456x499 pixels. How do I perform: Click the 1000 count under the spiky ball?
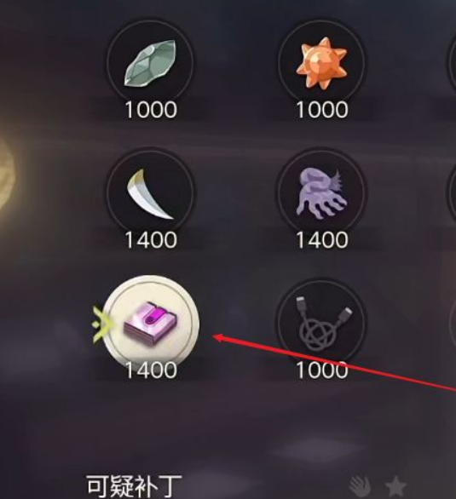322,110
